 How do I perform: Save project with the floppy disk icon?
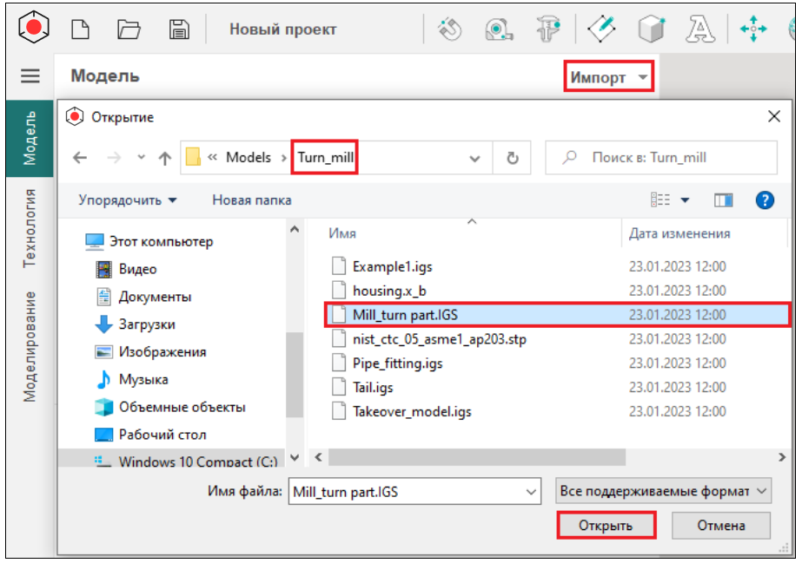pyautogui.click(x=179, y=29)
